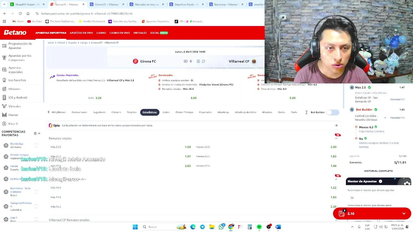Click the chat bubble icon in match header
The width and height of the screenshot is (413, 232).
(203, 61)
